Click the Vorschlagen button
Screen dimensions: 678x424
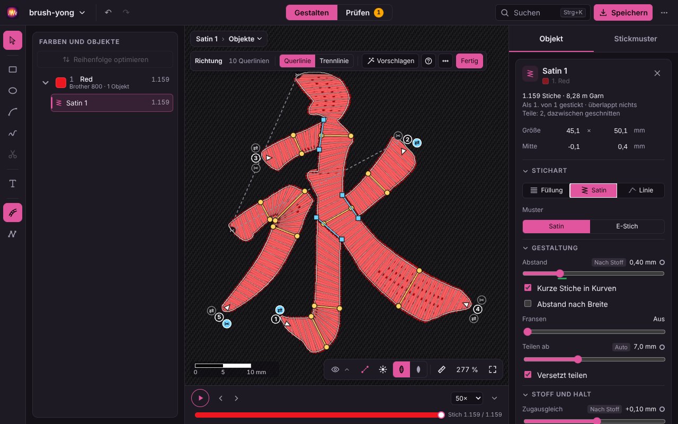click(390, 61)
